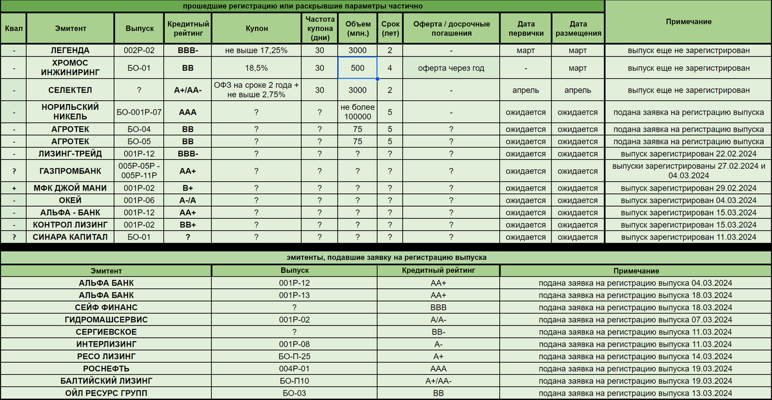Select the Купон column header

[x=256, y=29]
